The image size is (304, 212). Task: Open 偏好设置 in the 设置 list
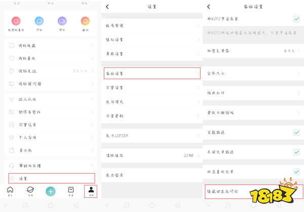click(x=152, y=73)
